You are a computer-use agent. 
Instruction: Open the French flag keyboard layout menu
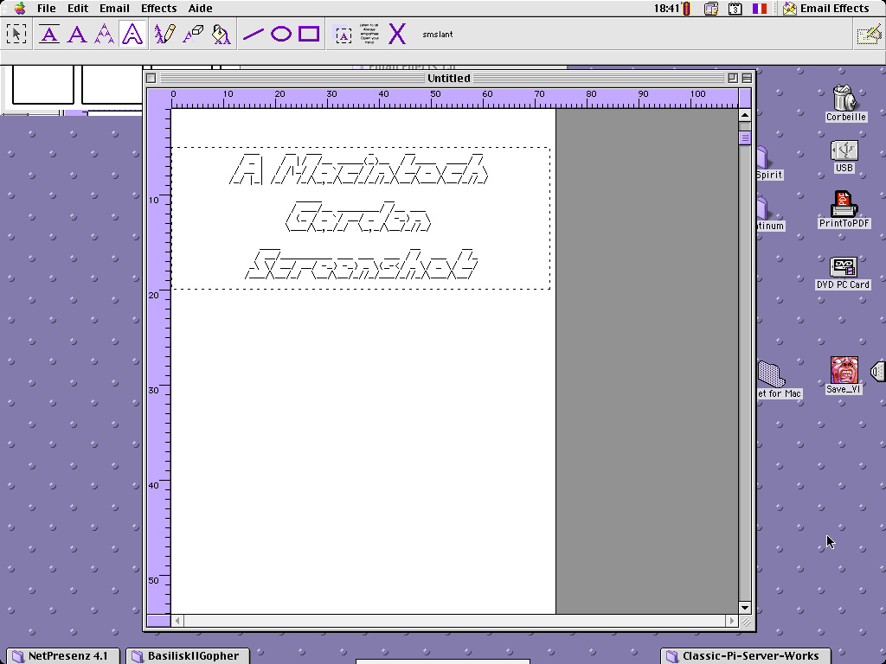760,9
